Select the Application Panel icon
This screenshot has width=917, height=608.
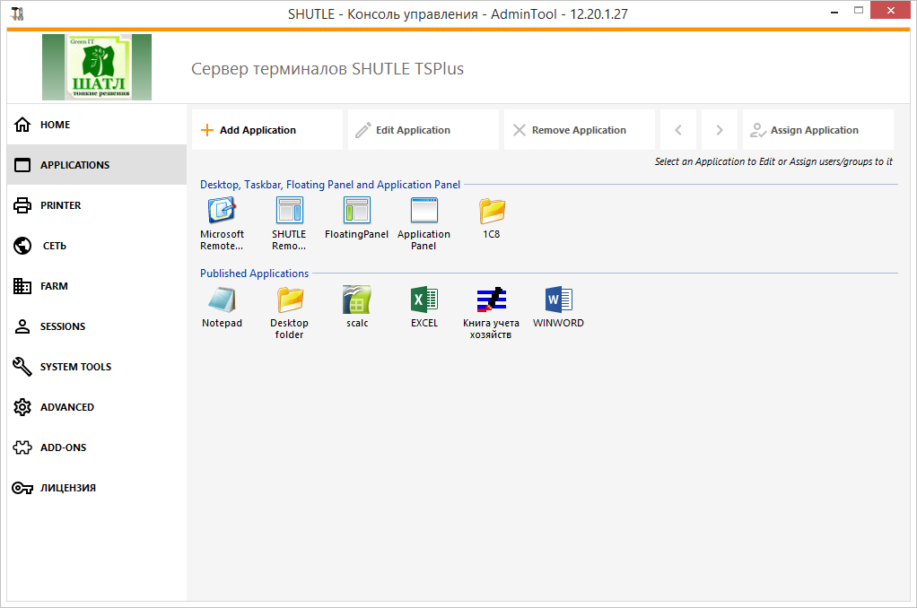point(424,211)
